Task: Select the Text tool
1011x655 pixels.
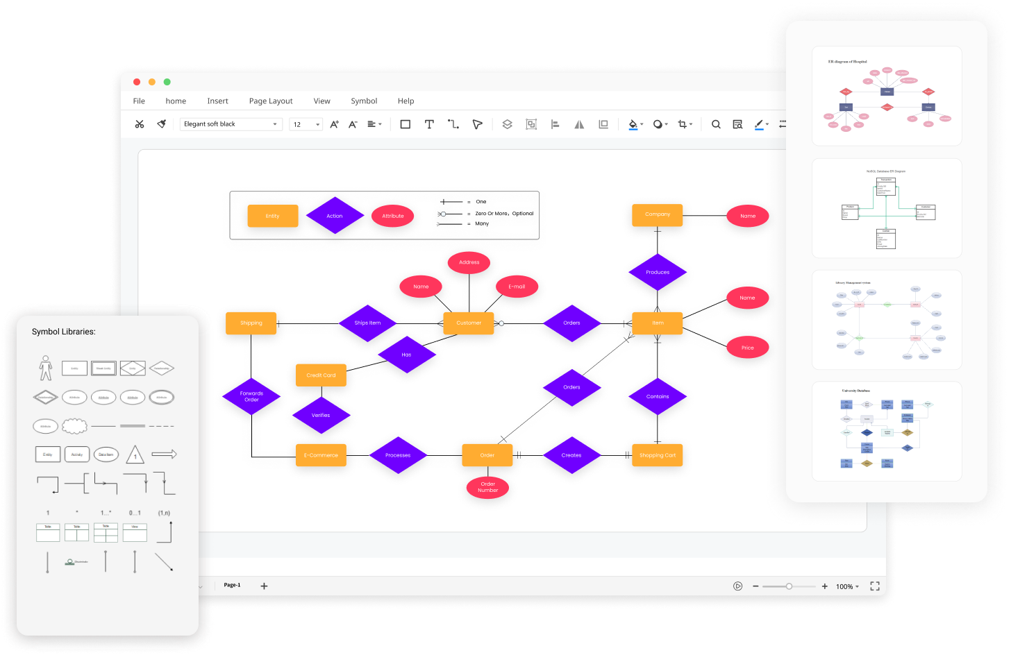Action: click(x=429, y=124)
